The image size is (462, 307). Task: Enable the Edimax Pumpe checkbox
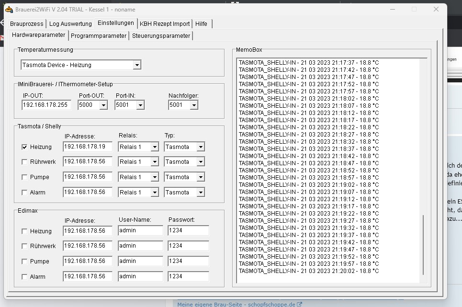[24, 262]
